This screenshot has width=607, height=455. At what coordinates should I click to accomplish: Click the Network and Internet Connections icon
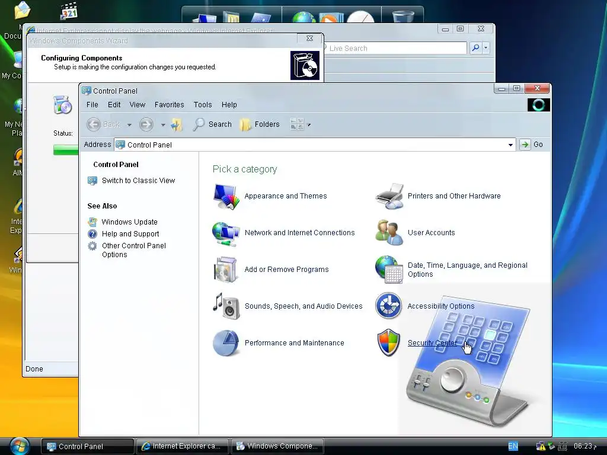226,233
